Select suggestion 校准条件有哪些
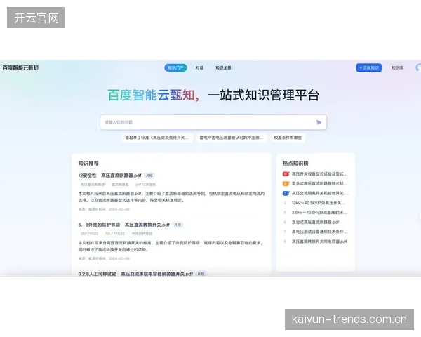 (288, 138)
